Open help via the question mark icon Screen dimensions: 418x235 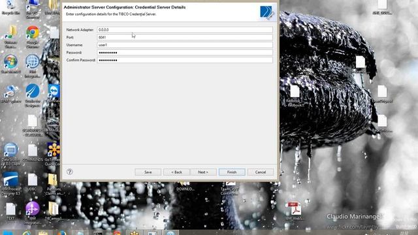tap(70, 172)
